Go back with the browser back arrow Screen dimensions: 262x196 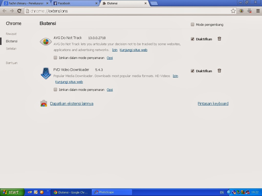5,11
